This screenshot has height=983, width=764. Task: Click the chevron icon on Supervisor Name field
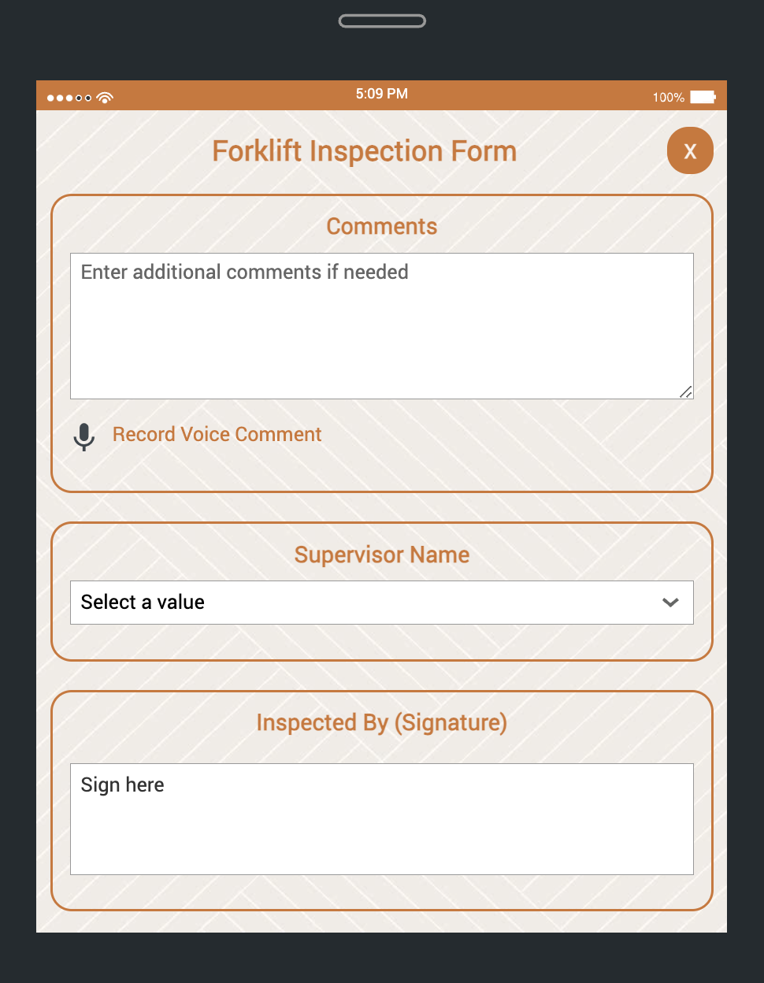(x=670, y=602)
